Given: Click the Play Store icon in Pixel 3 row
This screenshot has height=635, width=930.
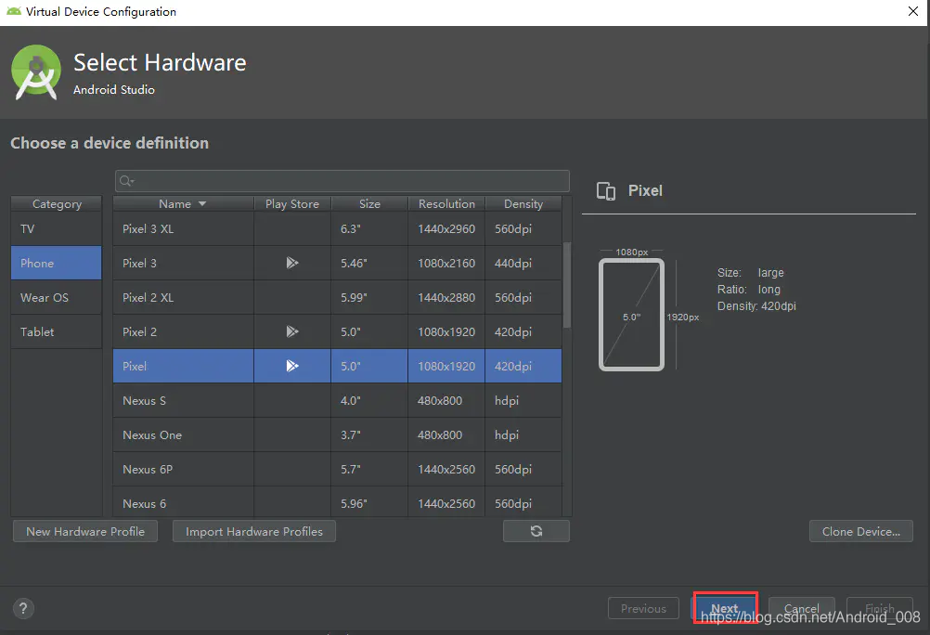Looking at the screenshot, I should coord(291,263).
